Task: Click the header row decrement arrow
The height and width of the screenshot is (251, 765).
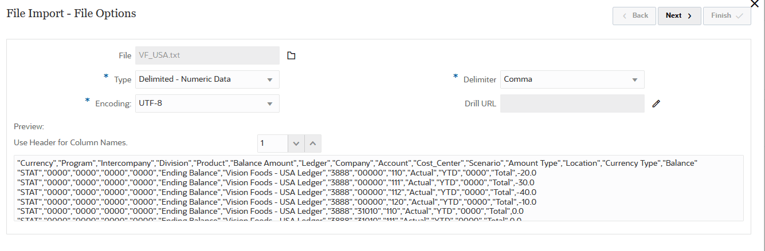Action: coord(296,143)
